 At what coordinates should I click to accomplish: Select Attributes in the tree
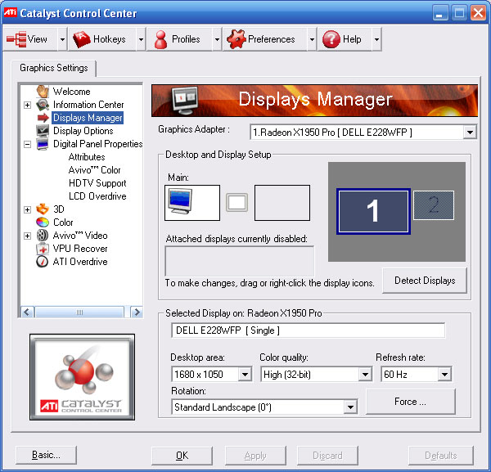[87, 157]
